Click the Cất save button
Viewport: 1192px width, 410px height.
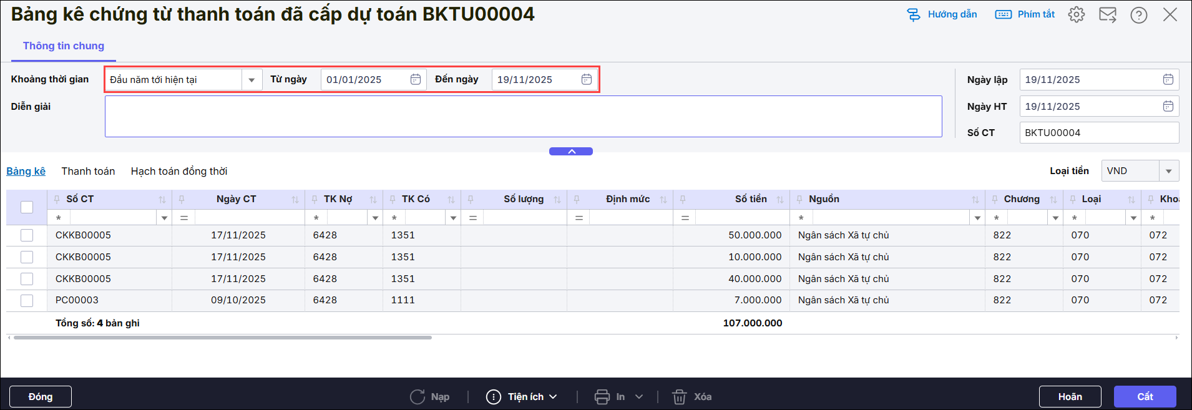[1145, 397]
